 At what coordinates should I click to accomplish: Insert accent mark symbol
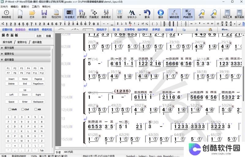[195, 24]
